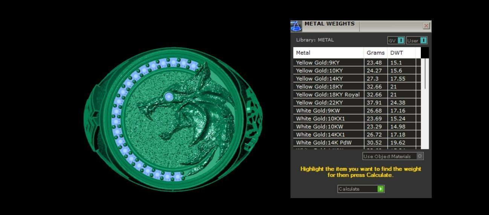Click the Metal Weights flask logo icon
Screen dimensions: 489x215
pyautogui.click(x=296, y=26)
